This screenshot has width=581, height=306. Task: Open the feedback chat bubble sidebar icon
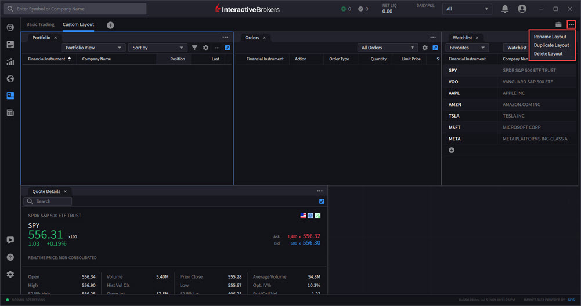pos(10,240)
